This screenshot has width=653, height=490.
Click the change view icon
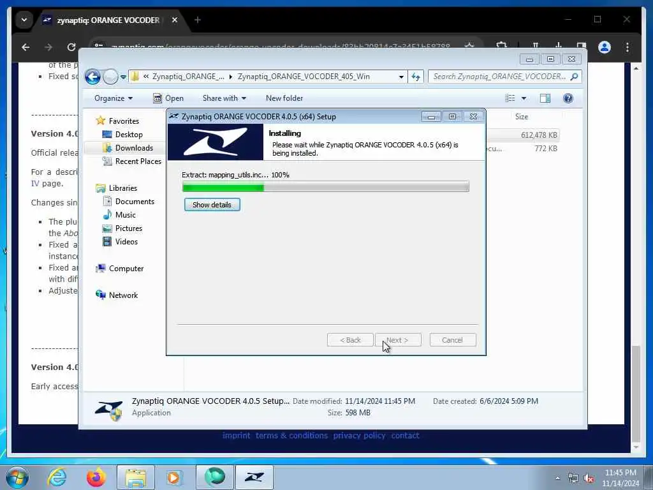point(510,98)
